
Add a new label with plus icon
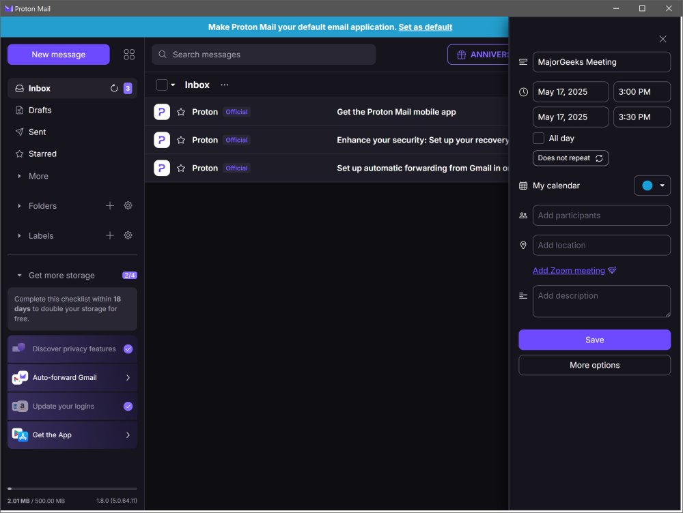coord(110,235)
